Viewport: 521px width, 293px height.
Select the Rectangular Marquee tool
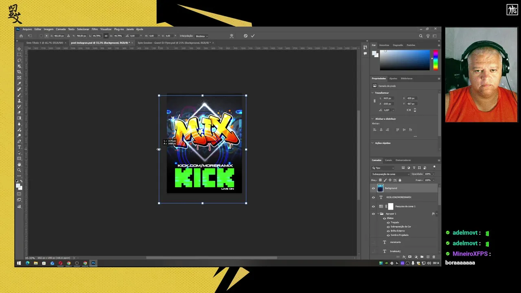(19, 55)
